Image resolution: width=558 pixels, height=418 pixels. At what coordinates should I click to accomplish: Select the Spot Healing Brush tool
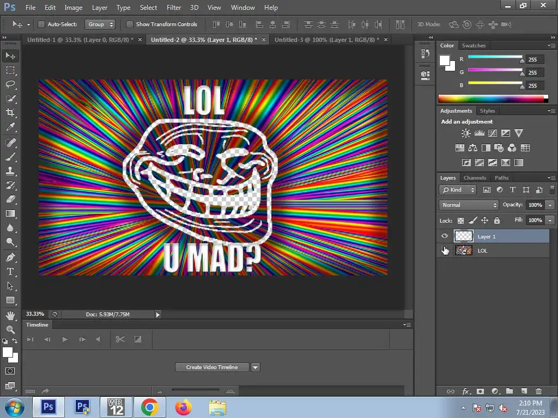click(x=10, y=143)
